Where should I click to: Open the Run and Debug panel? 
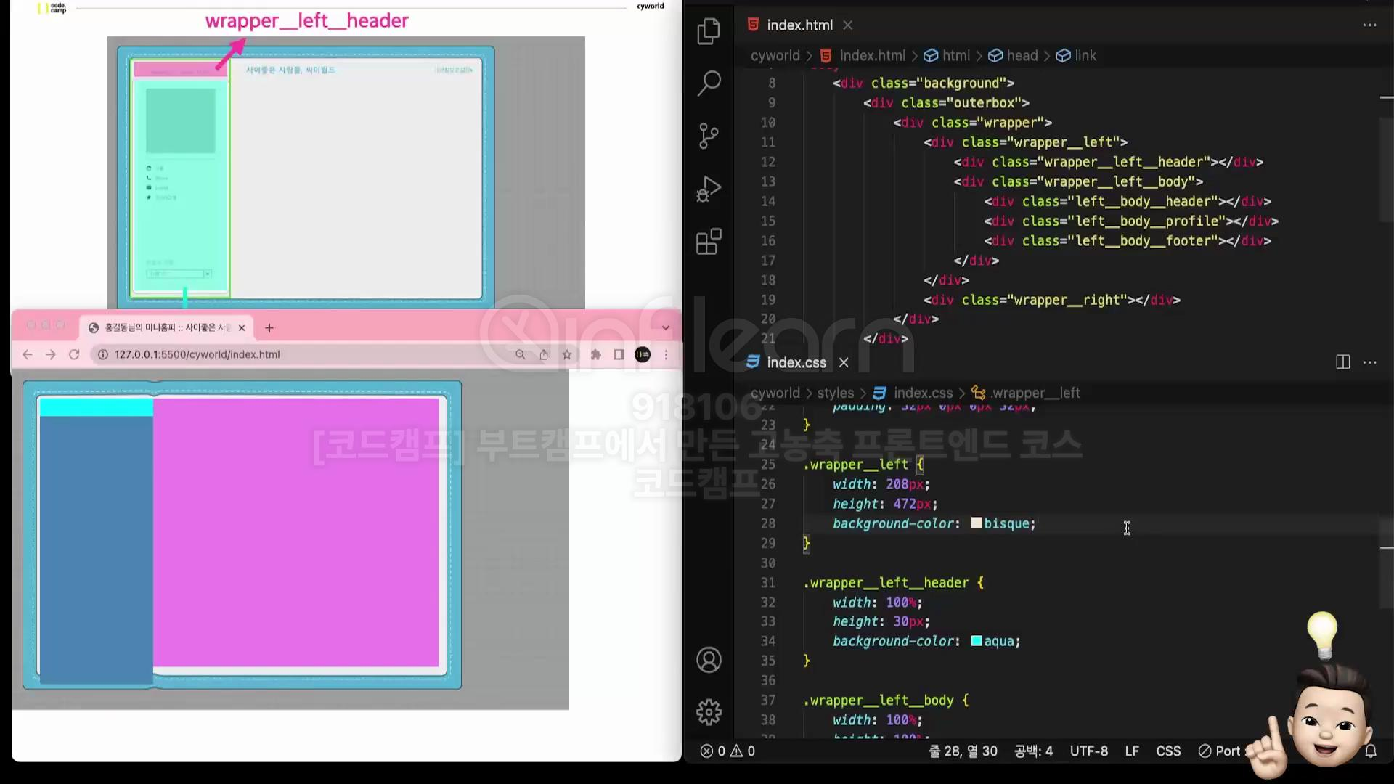click(709, 189)
